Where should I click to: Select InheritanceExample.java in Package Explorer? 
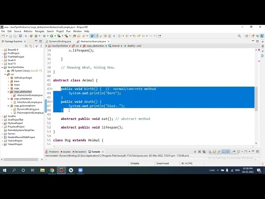[28, 102]
